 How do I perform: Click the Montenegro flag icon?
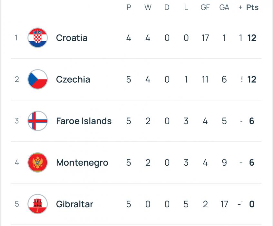[38, 163]
